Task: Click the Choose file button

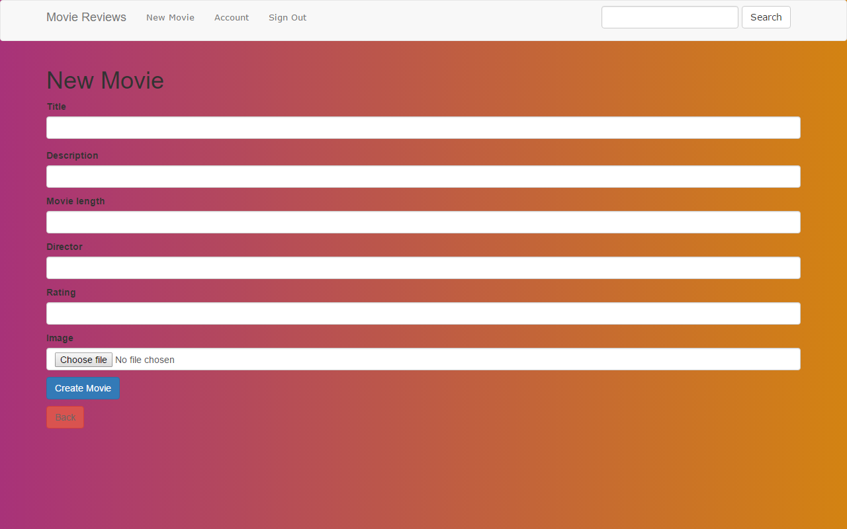Action: [83, 360]
